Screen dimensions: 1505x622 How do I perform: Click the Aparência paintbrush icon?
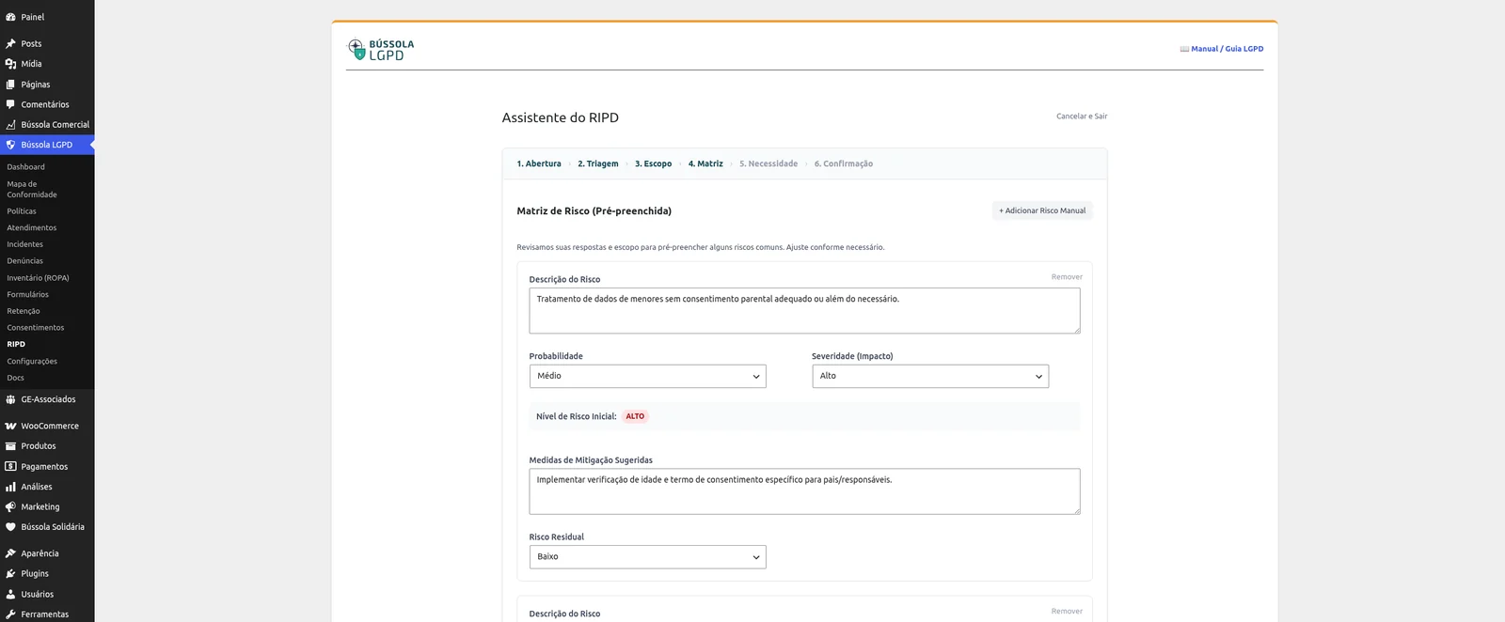coord(10,553)
